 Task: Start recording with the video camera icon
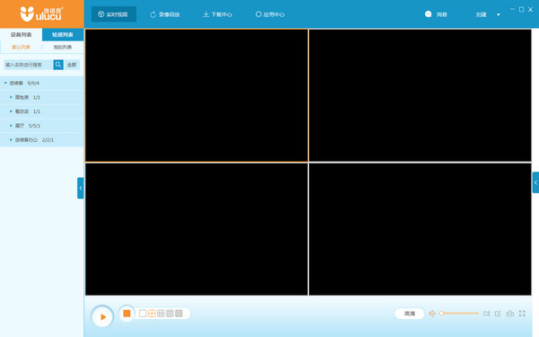(486, 314)
